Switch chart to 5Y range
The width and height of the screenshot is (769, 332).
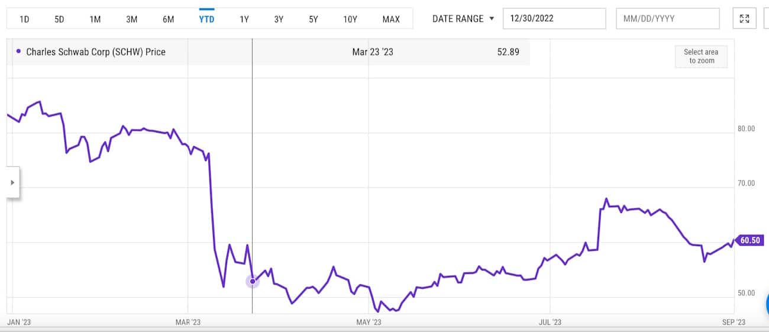(314, 19)
